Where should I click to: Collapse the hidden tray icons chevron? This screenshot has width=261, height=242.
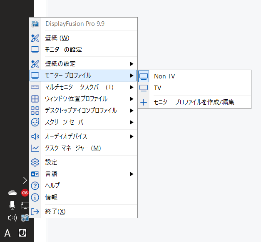[25, 180]
